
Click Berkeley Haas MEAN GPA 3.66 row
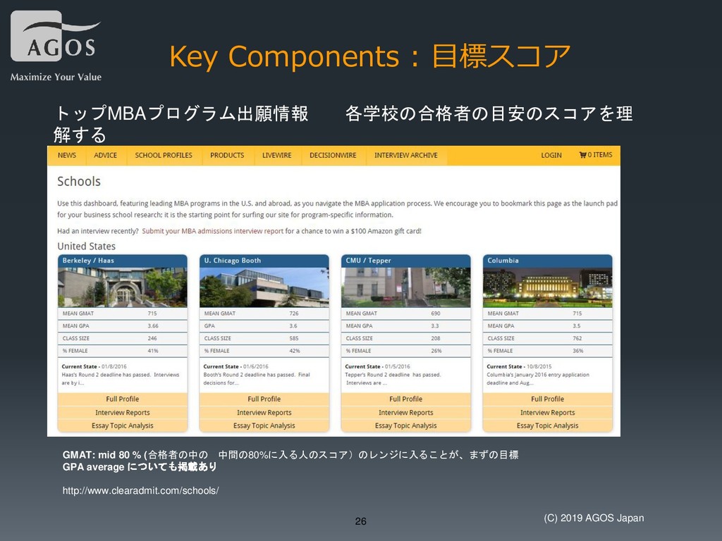[123, 325]
